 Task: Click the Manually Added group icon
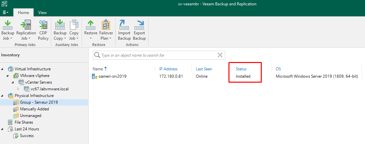(16, 109)
